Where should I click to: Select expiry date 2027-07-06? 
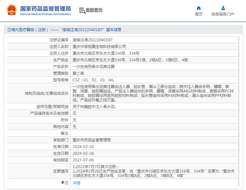tap(83, 160)
